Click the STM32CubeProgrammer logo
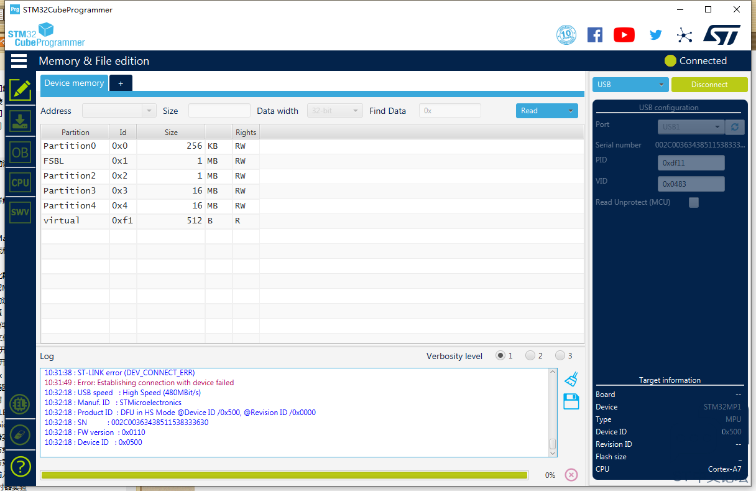The height and width of the screenshot is (491, 756). [47, 35]
